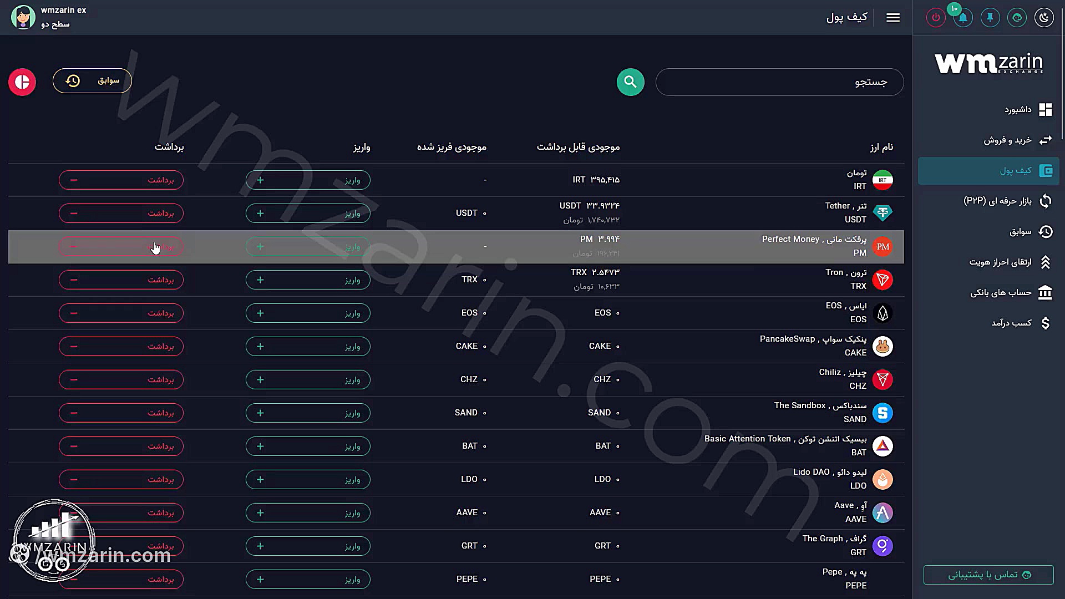The width and height of the screenshot is (1065, 599).
Task: Click the pin icon in top bar
Action: (990, 18)
